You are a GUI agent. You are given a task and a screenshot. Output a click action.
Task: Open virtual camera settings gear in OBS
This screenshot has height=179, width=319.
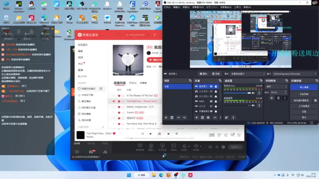coord(315,101)
